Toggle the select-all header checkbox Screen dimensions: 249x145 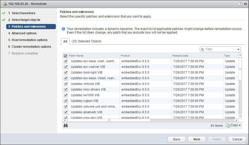pos(65,56)
